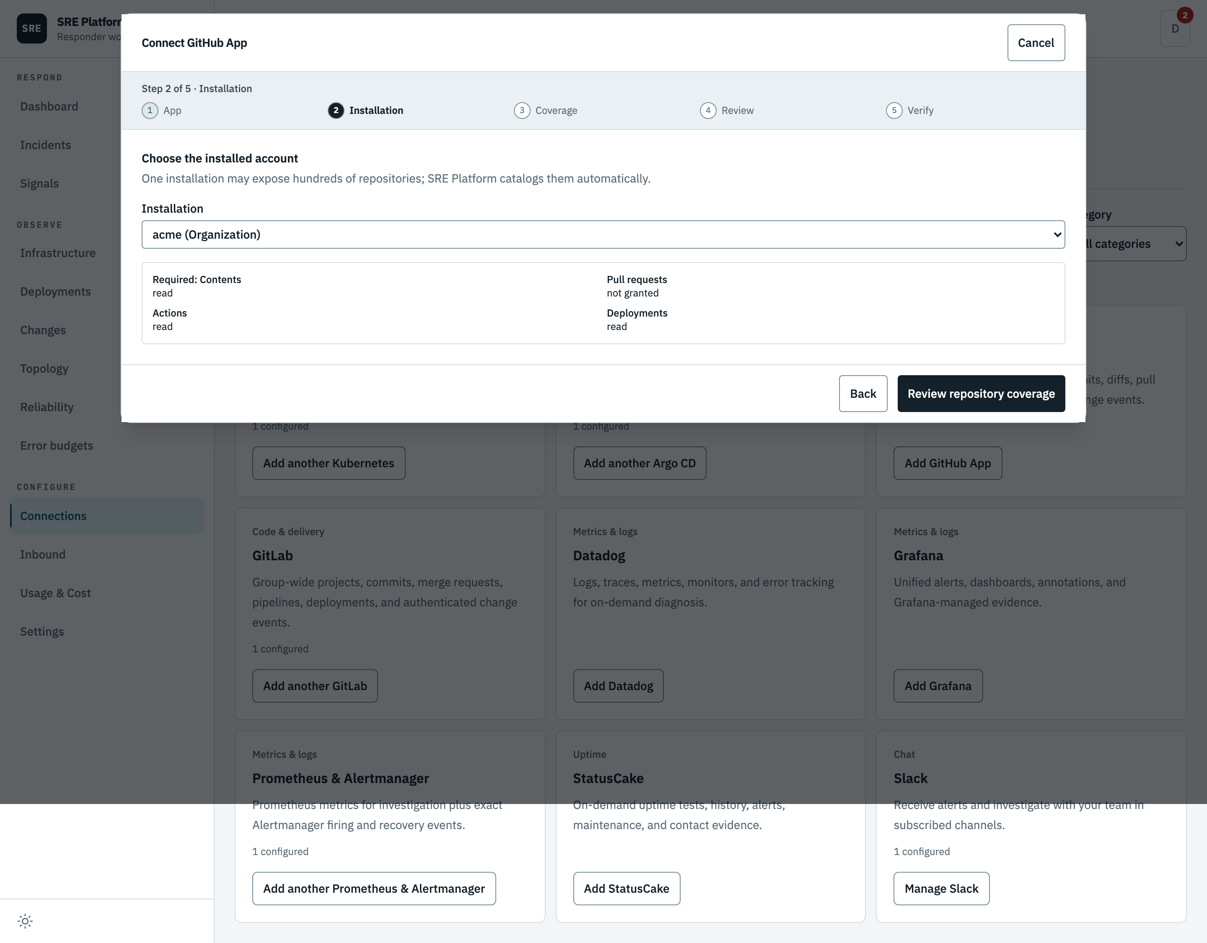Click the Review step label
Image resolution: width=1207 pixels, height=943 pixels.
(738, 111)
